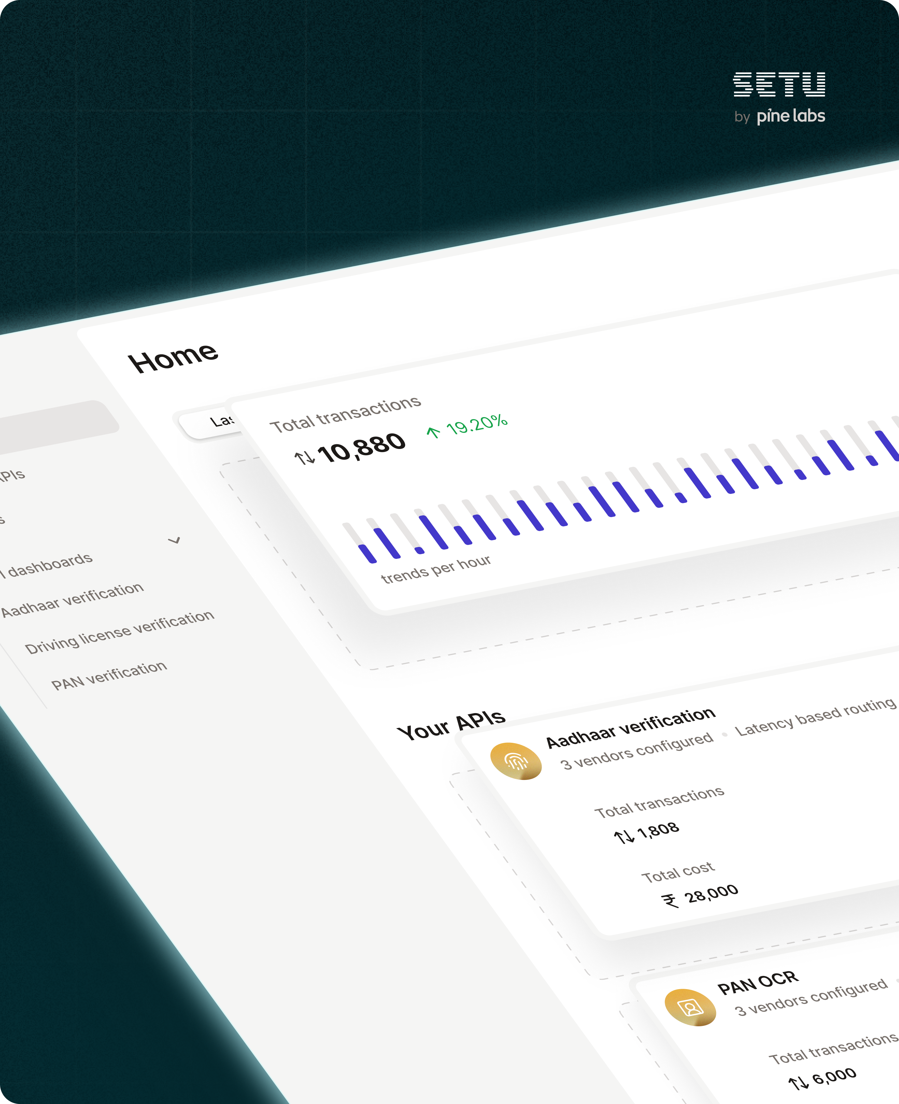Viewport: 899px width, 1104px height.
Task: Click 'Total transactions' label in Aadhaar verification card
Action: pyautogui.click(x=659, y=802)
